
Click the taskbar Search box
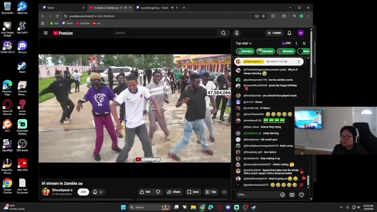[150, 207]
